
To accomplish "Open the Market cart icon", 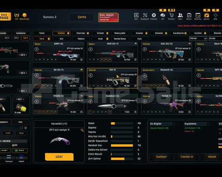I will [171, 15].
